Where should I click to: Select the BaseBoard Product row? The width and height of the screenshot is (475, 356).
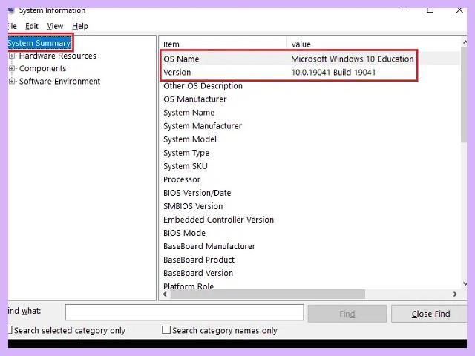pos(310,260)
